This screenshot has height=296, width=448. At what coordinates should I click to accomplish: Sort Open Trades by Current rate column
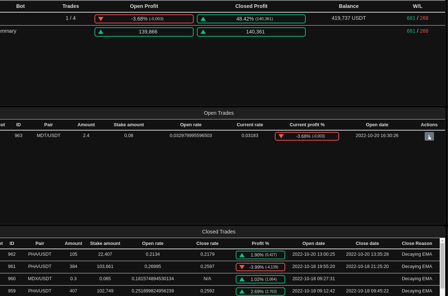click(250, 125)
